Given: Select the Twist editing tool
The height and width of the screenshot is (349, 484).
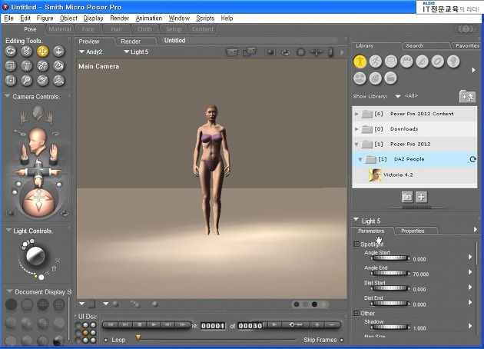Looking at the screenshot, I should [27, 51].
